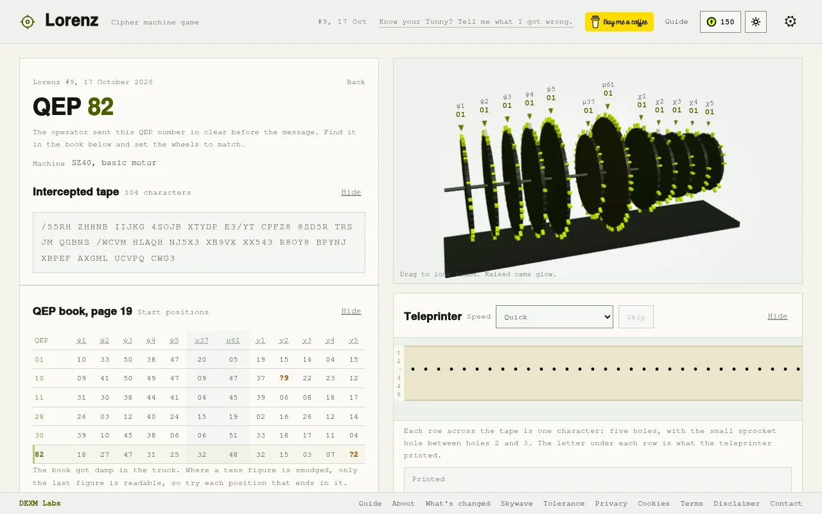Open the 150 coin balance button
Viewport: 822px width, 514px height.
(721, 22)
